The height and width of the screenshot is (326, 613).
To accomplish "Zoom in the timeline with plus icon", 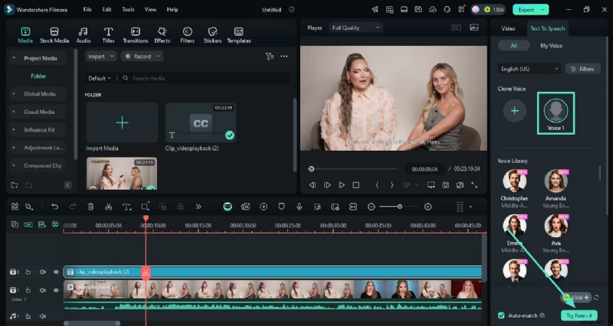I will (x=428, y=207).
